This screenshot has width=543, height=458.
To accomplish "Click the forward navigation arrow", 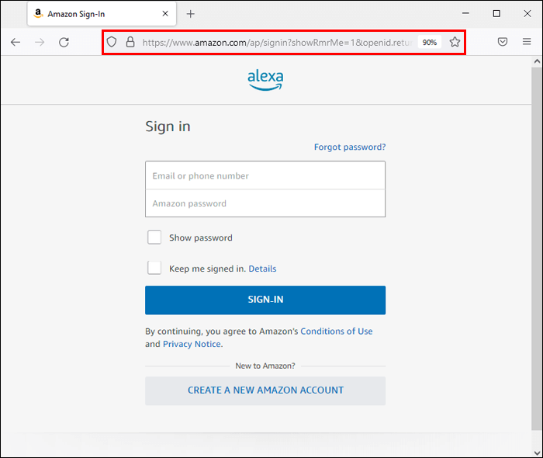I will tap(40, 42).
